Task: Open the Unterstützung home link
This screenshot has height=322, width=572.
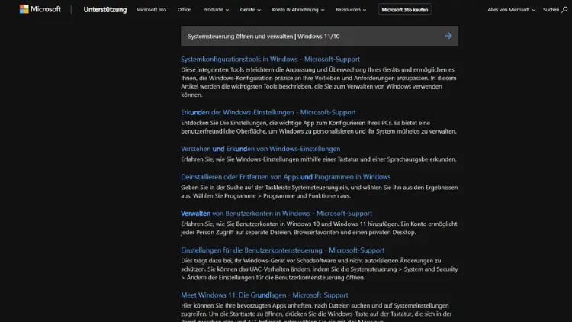Action: [105, 10]
